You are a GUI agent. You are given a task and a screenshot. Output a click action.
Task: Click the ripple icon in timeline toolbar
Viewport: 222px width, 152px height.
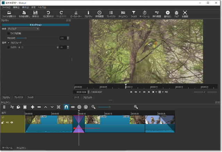tap(79, 107)
